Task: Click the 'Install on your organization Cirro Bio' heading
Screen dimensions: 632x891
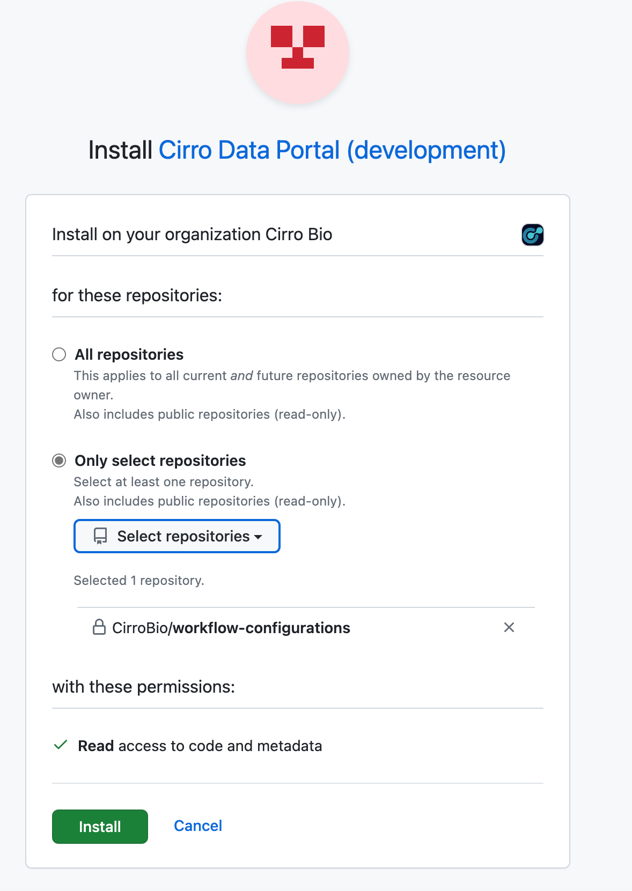Action: 192,234
